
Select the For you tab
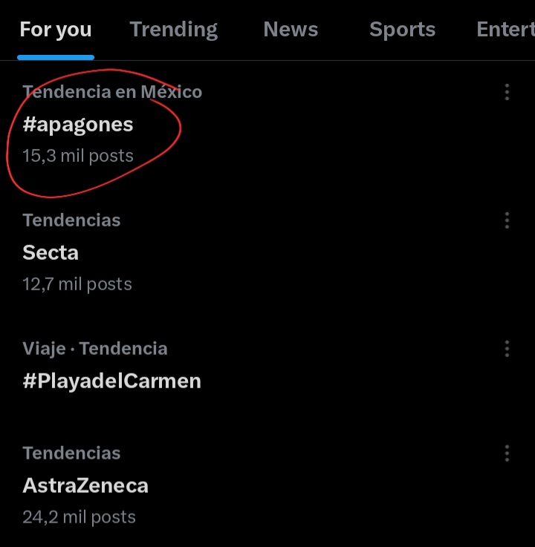(x=56, y=30)
